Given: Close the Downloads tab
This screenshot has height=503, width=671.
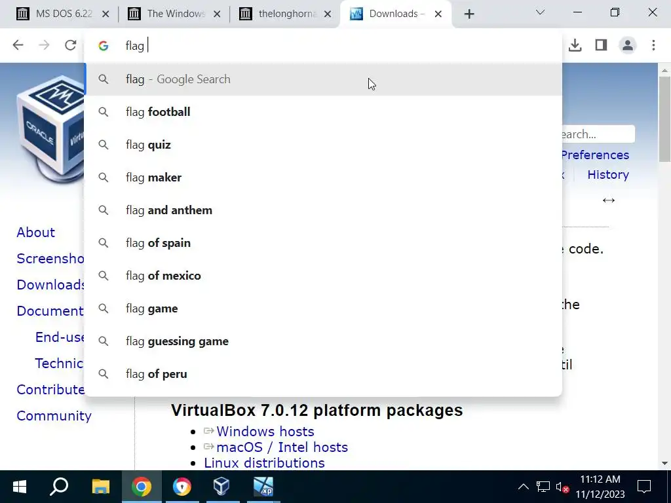Looking at the screenshot, I should point(438,14).
